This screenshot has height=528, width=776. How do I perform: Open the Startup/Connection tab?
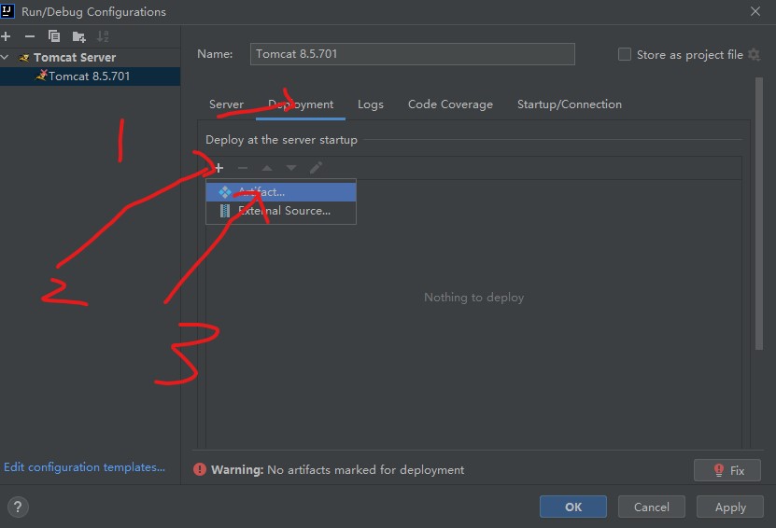tap(570, 104)
